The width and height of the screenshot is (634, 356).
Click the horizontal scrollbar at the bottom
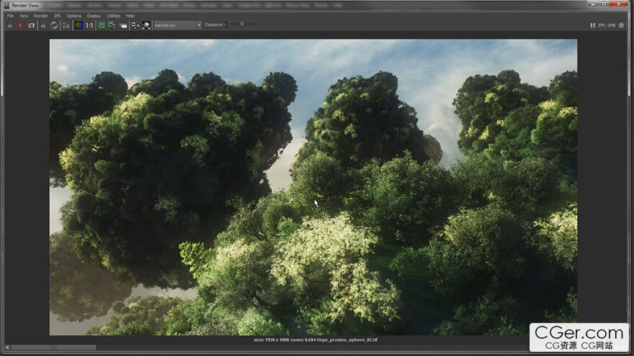pos(52,347)
